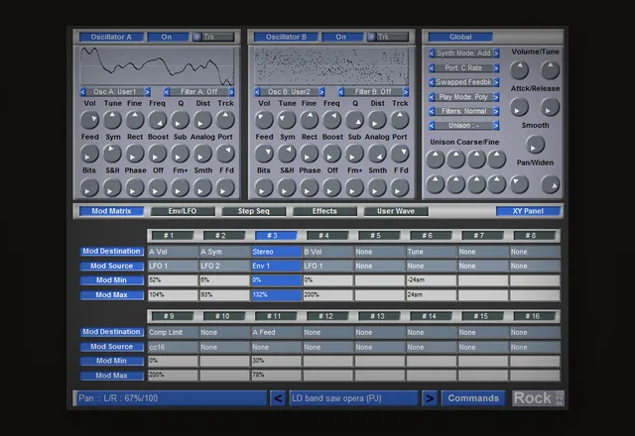635x436 pixels.
Task: Click Oscillator B Tune knob
Action: (x=287, y=120)
